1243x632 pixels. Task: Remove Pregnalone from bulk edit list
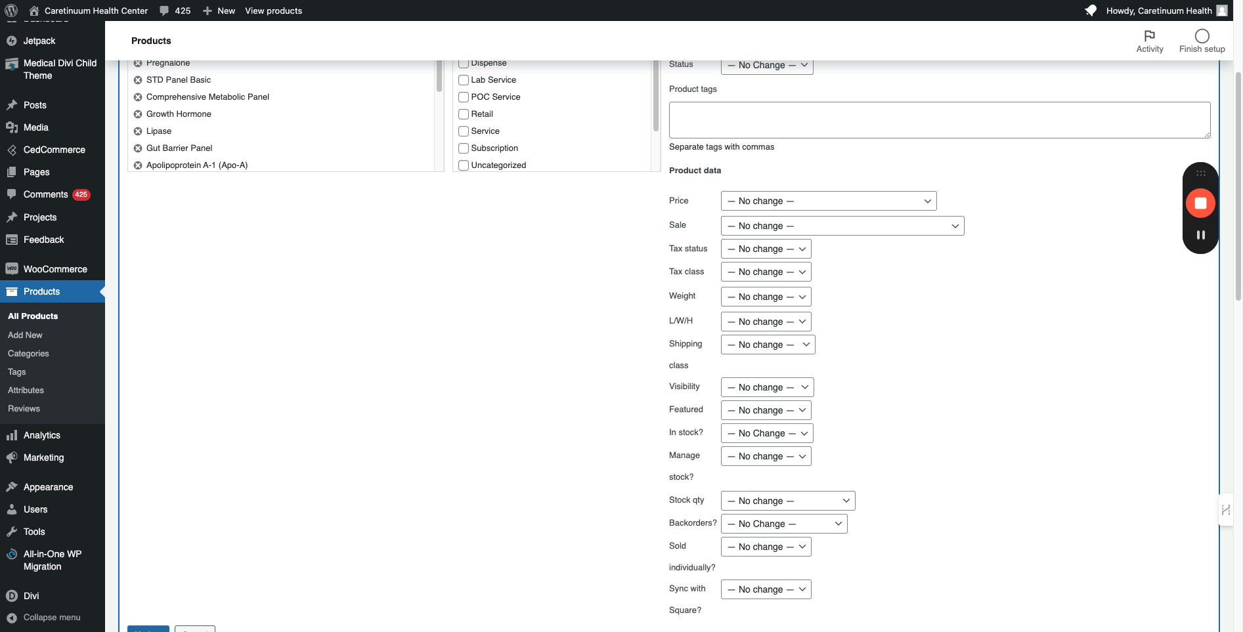coord(138,63)
